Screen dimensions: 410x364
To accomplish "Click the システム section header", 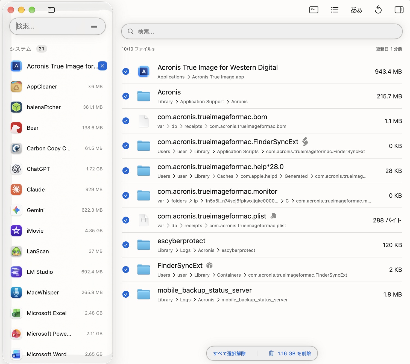I will [20, 49].
